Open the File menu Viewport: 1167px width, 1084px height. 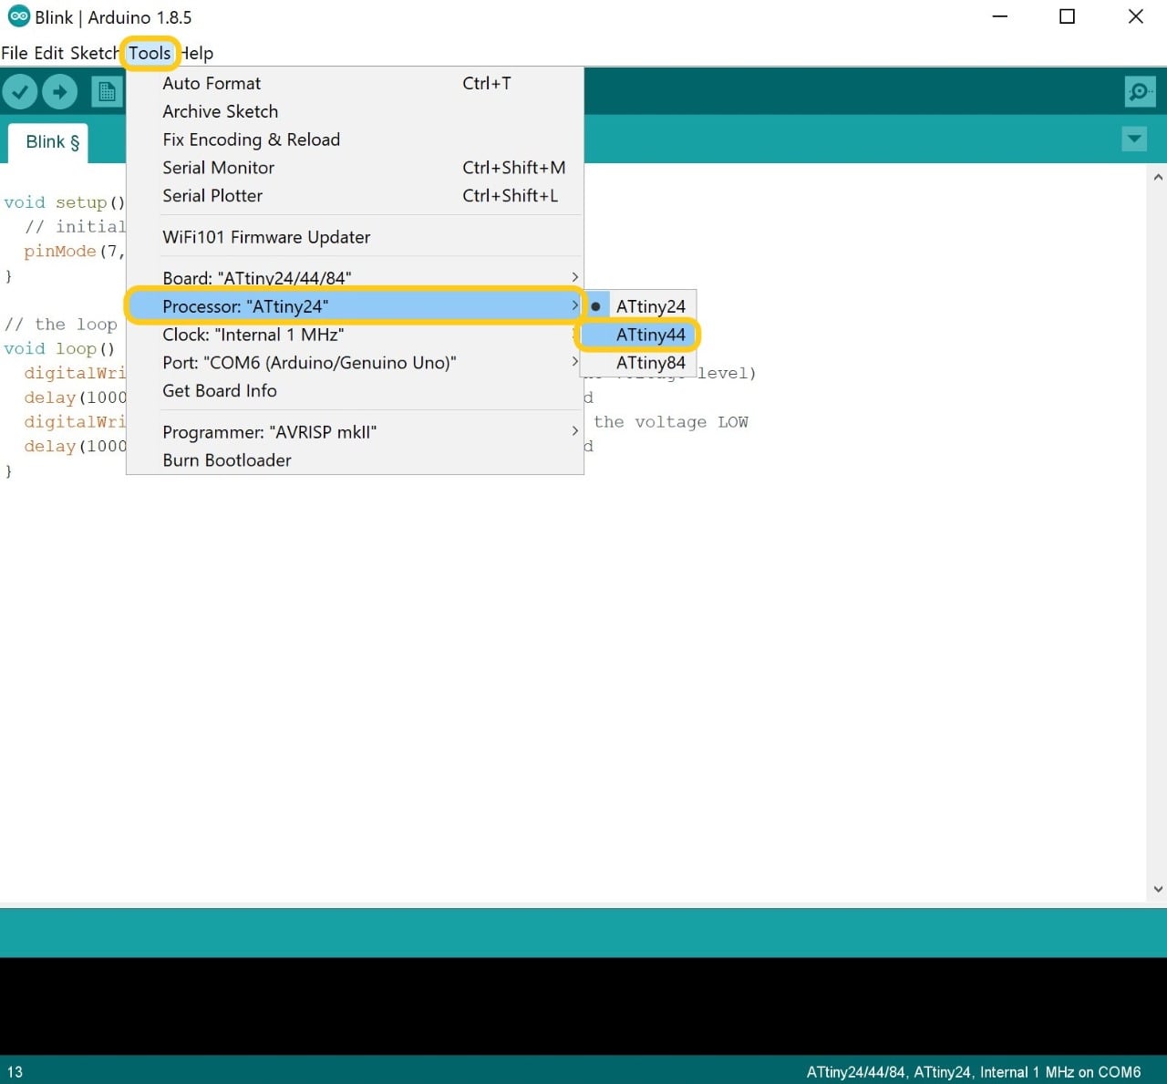(15, 53)
